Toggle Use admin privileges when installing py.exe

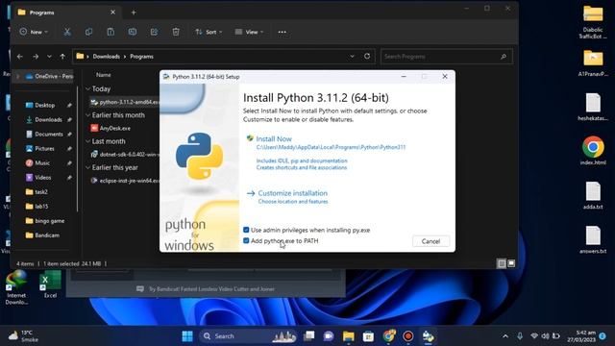tap(246, 230)
